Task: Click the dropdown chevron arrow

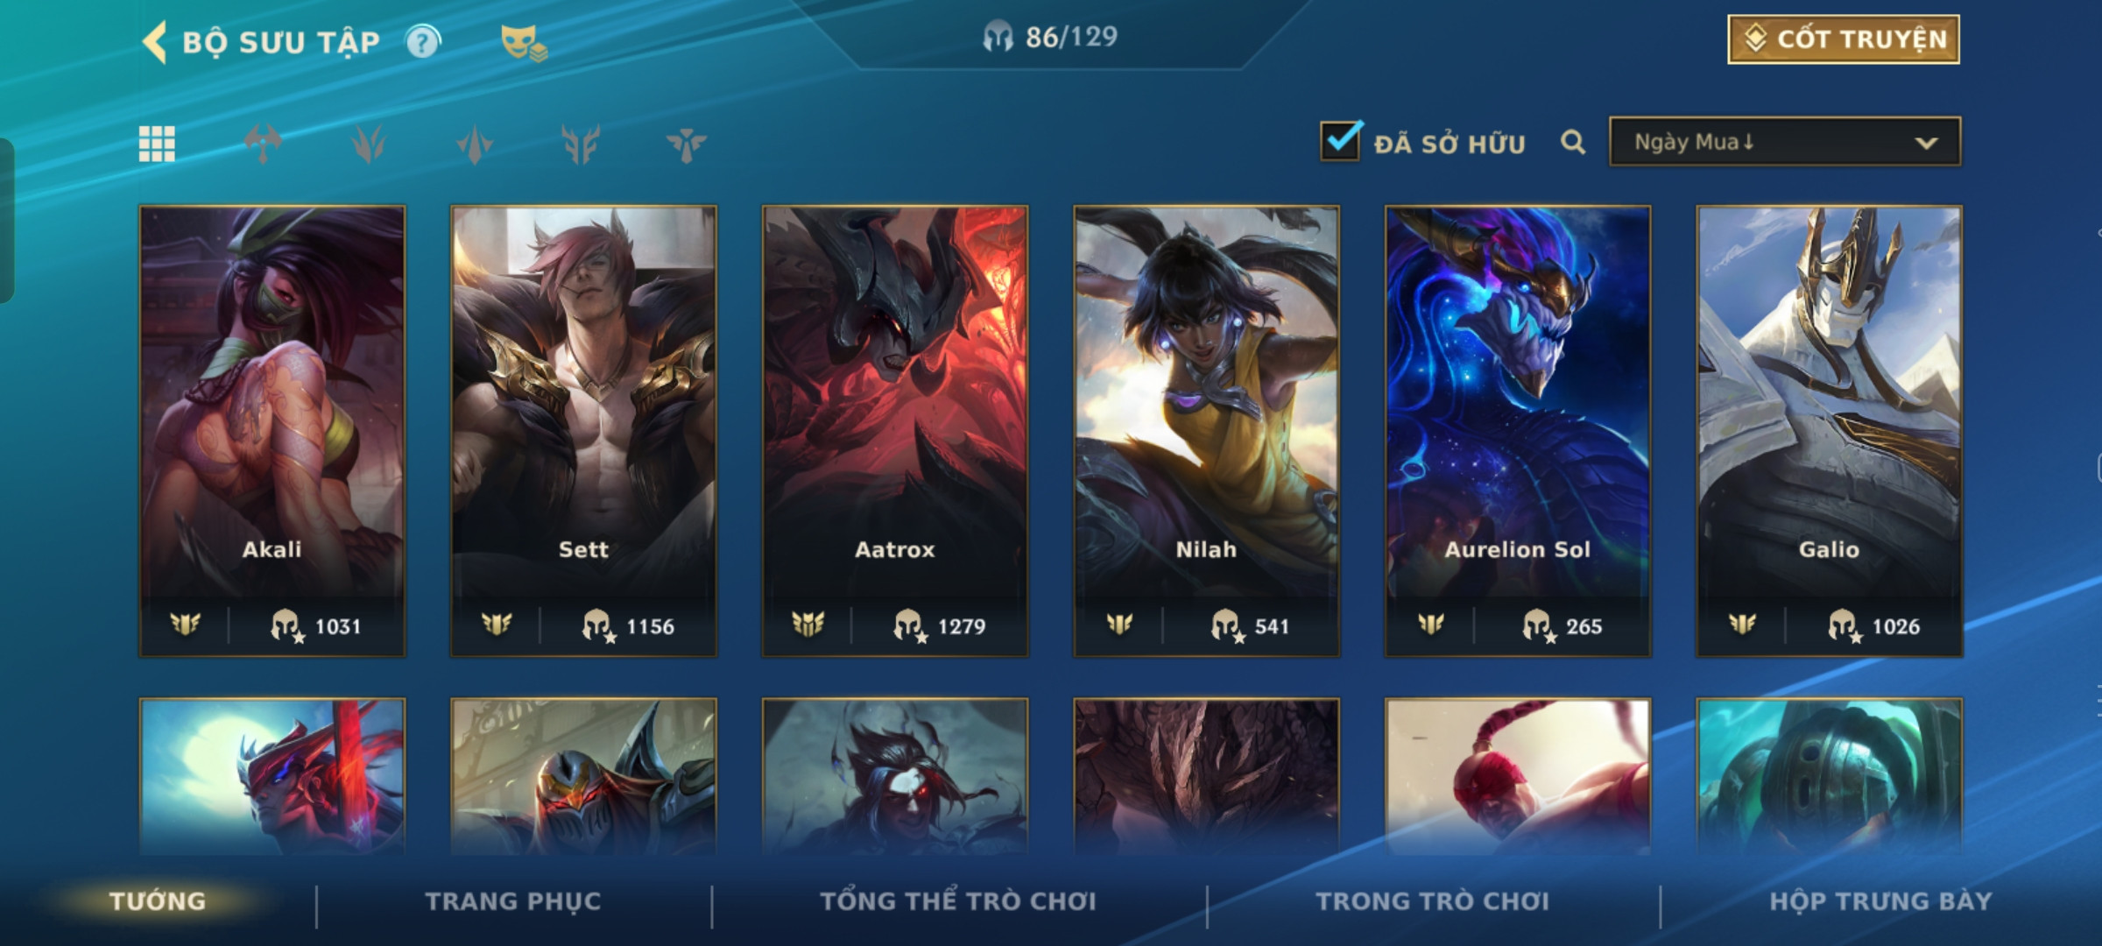Action: [x=1926, y=143]
